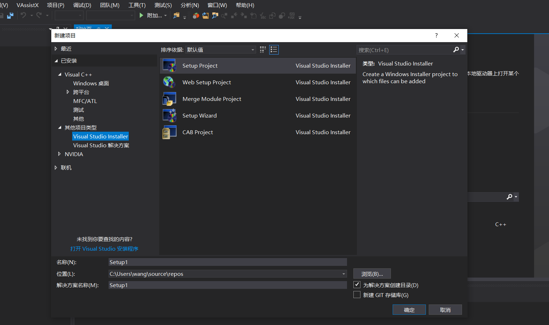This screenshot has width=549, height=325.
Task: Switch to small icons grid view
Action: [263, 50]
